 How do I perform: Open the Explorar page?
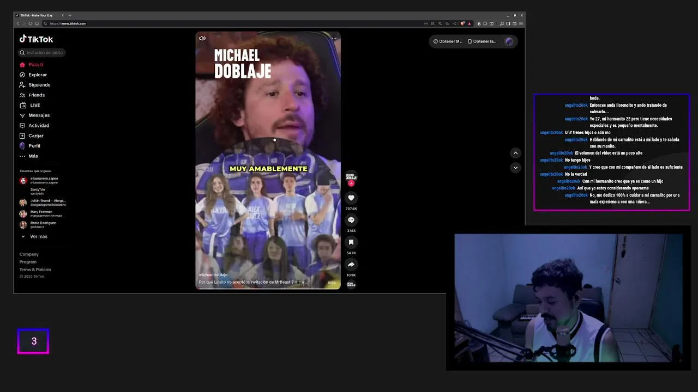click(33, 75)
